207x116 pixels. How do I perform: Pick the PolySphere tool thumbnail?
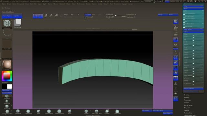click(x=17, y=24)
